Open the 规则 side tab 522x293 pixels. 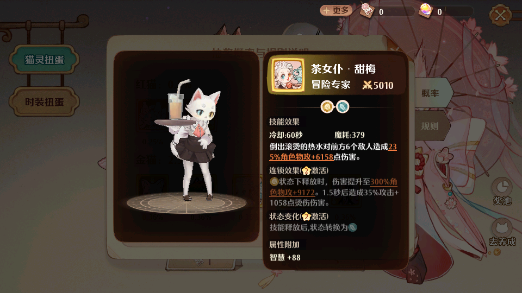tap(430, 126)
